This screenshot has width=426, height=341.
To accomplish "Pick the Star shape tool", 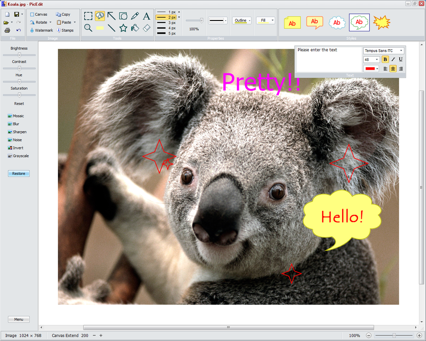I will (123, 28).
